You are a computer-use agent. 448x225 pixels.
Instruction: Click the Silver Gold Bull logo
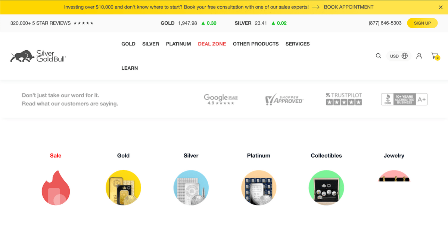(38, 56)
